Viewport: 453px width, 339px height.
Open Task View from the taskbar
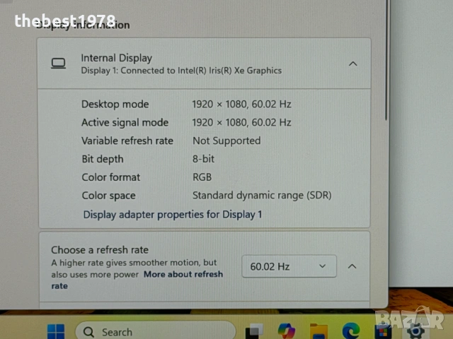[254, 331]
